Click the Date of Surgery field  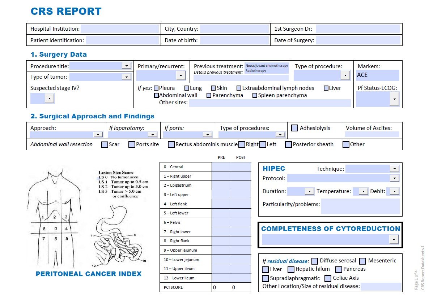358,40
